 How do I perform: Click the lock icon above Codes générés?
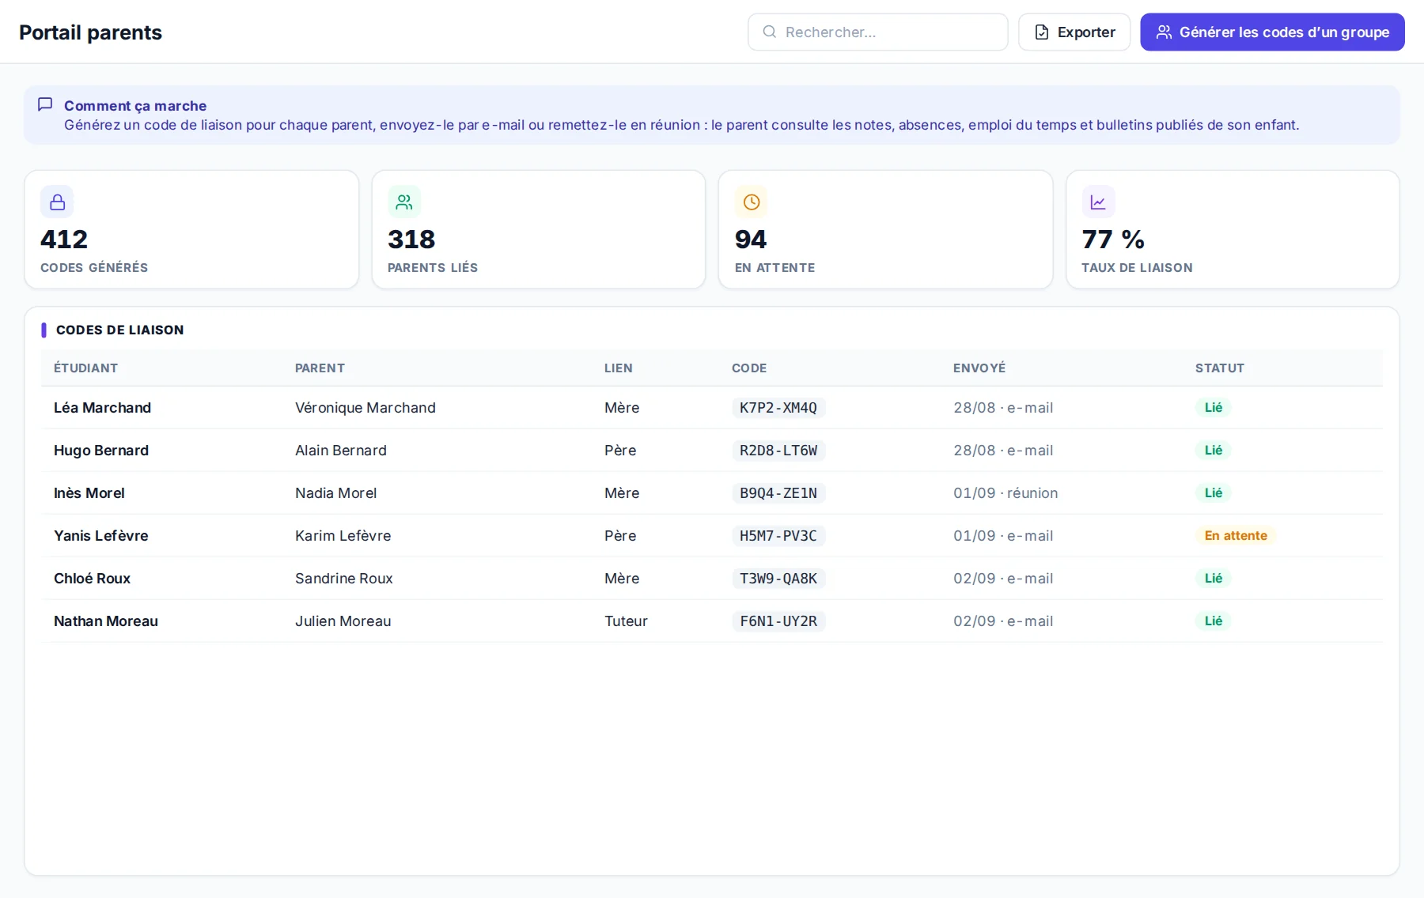click(57, 202)
